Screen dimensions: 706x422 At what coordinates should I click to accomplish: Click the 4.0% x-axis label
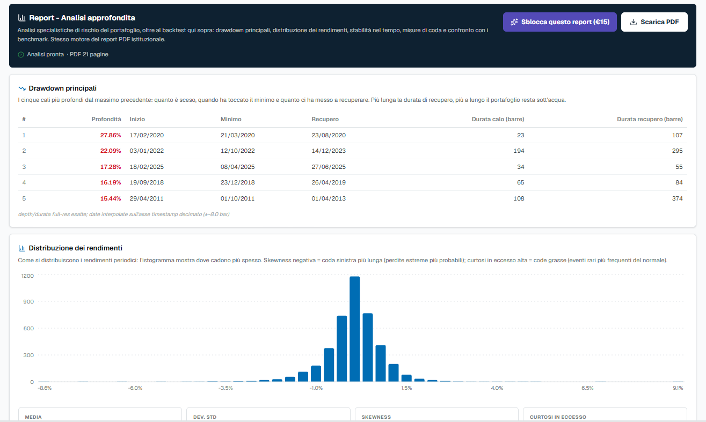click(497, 388)
